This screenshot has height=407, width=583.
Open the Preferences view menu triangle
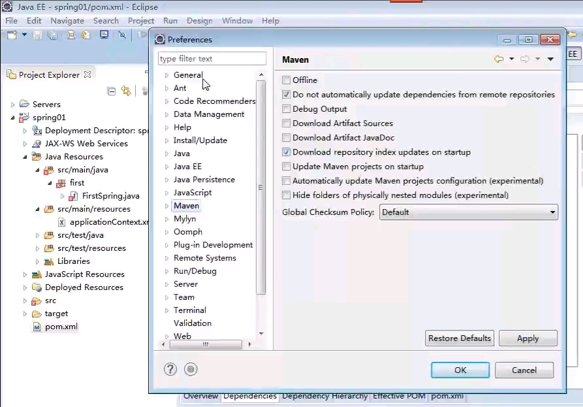[x=550, y=59]
